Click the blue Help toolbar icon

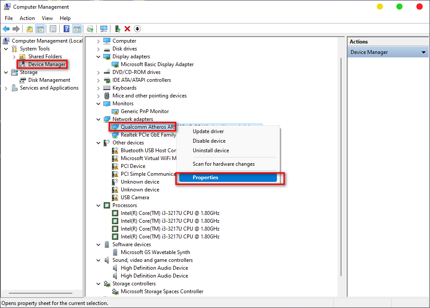coord(66,29)
